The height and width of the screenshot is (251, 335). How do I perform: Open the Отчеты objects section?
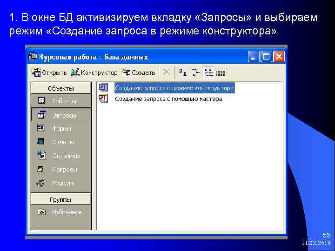click(x=61, y=142)
